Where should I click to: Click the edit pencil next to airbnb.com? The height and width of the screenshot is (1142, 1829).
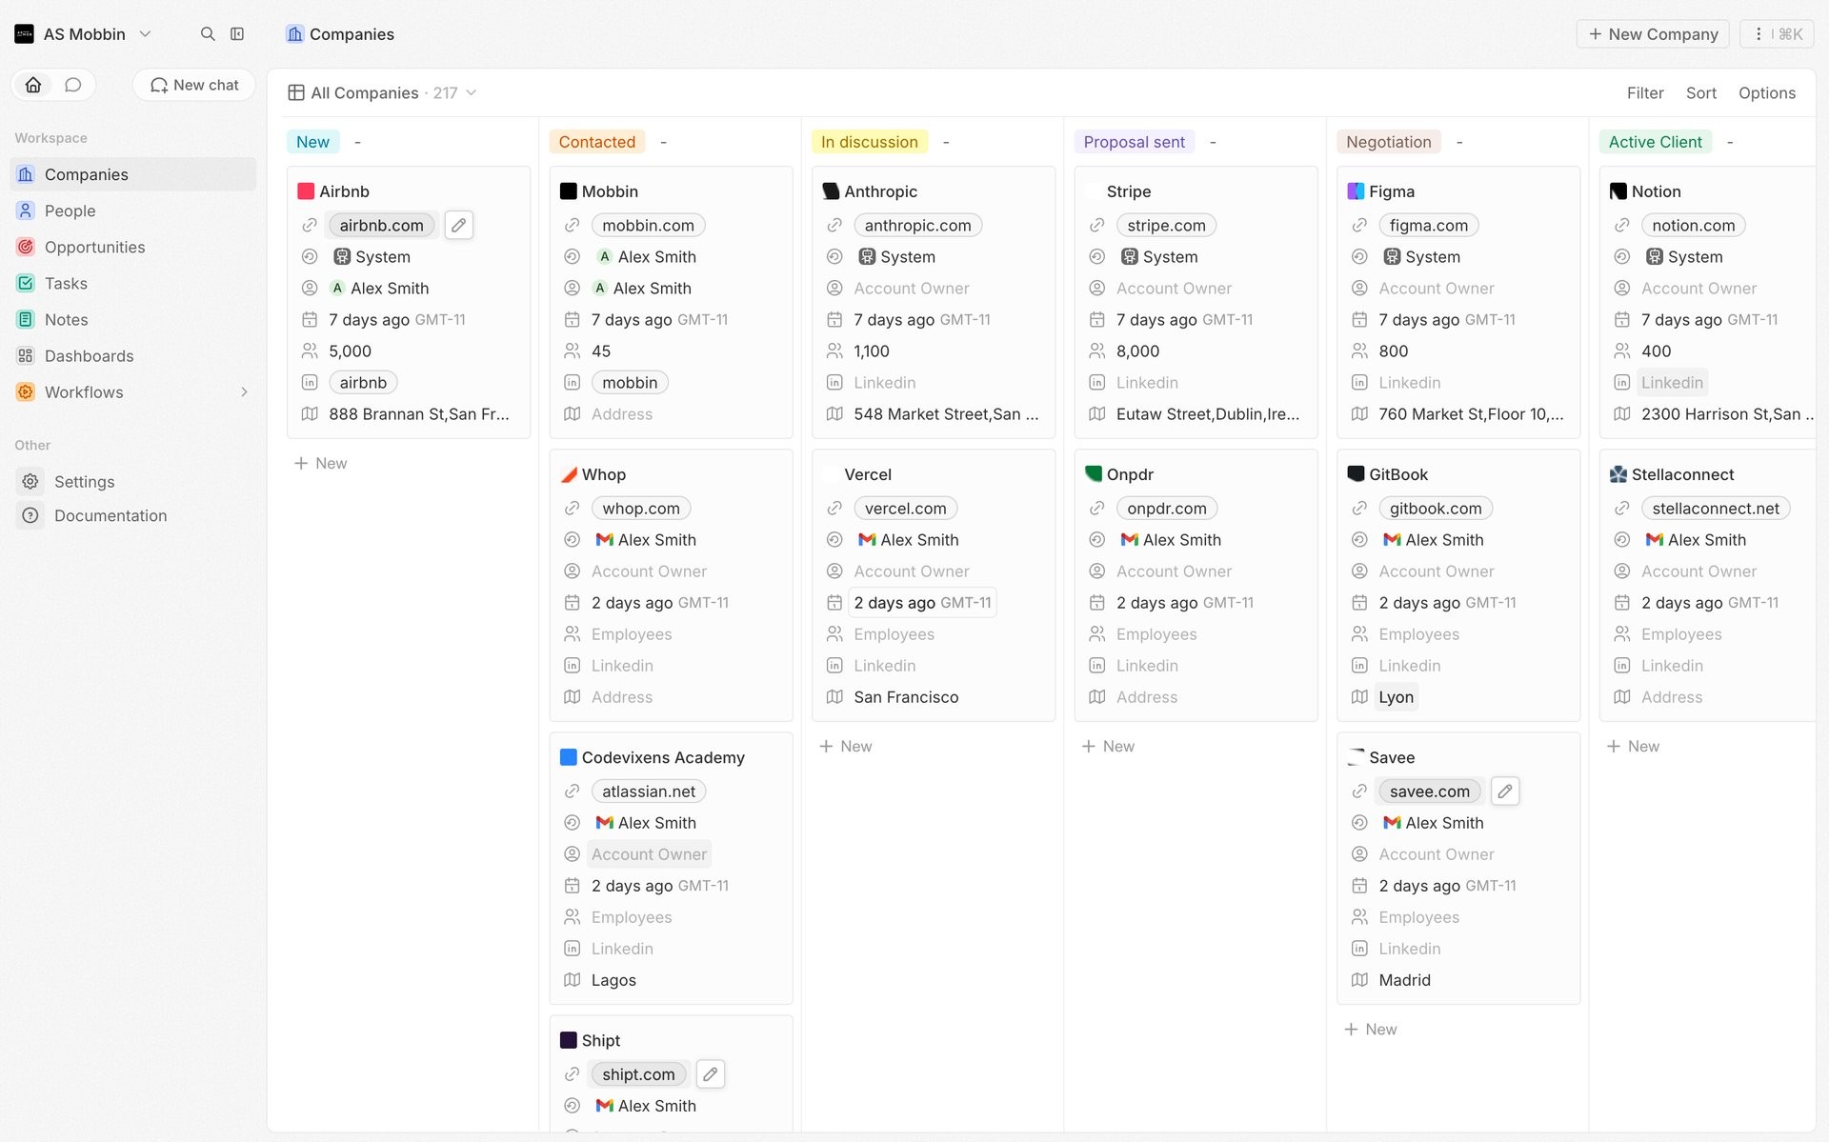point(459,225)
